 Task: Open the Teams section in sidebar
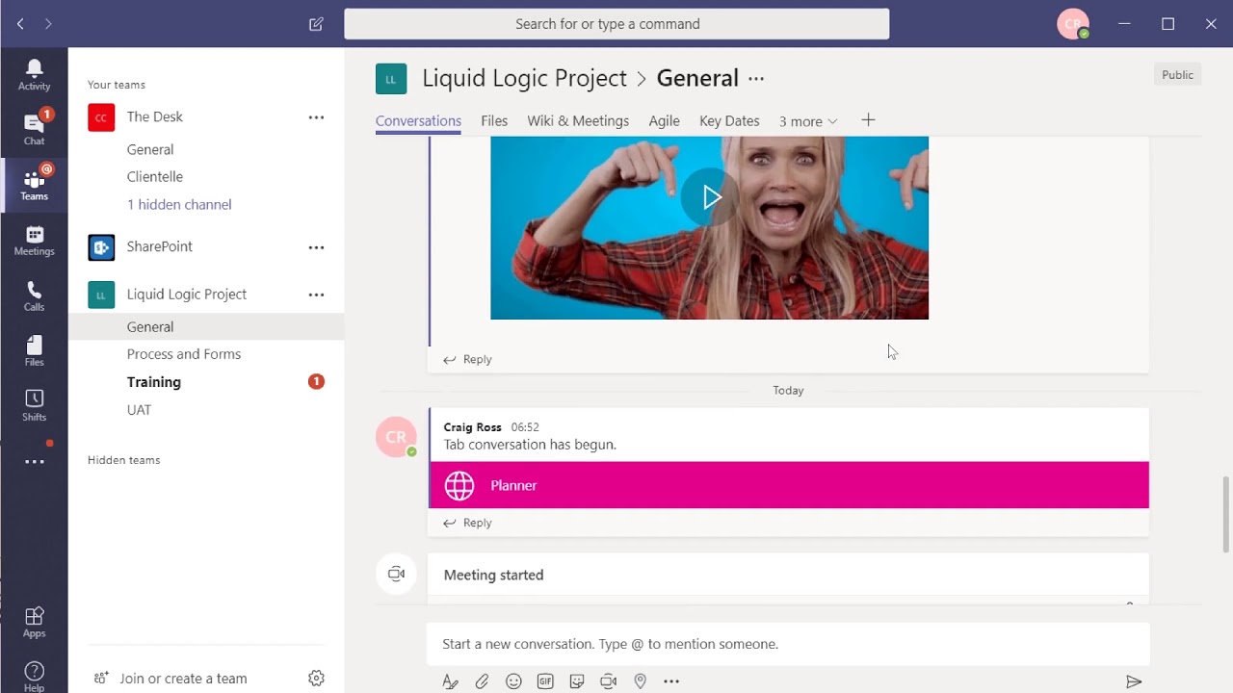[x=34, y=183]
